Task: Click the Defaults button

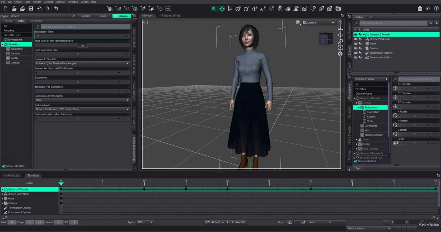Action: [x=85, y=16]
